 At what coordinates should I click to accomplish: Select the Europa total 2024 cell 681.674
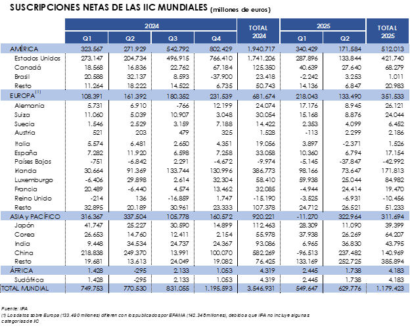click(261, 96)
